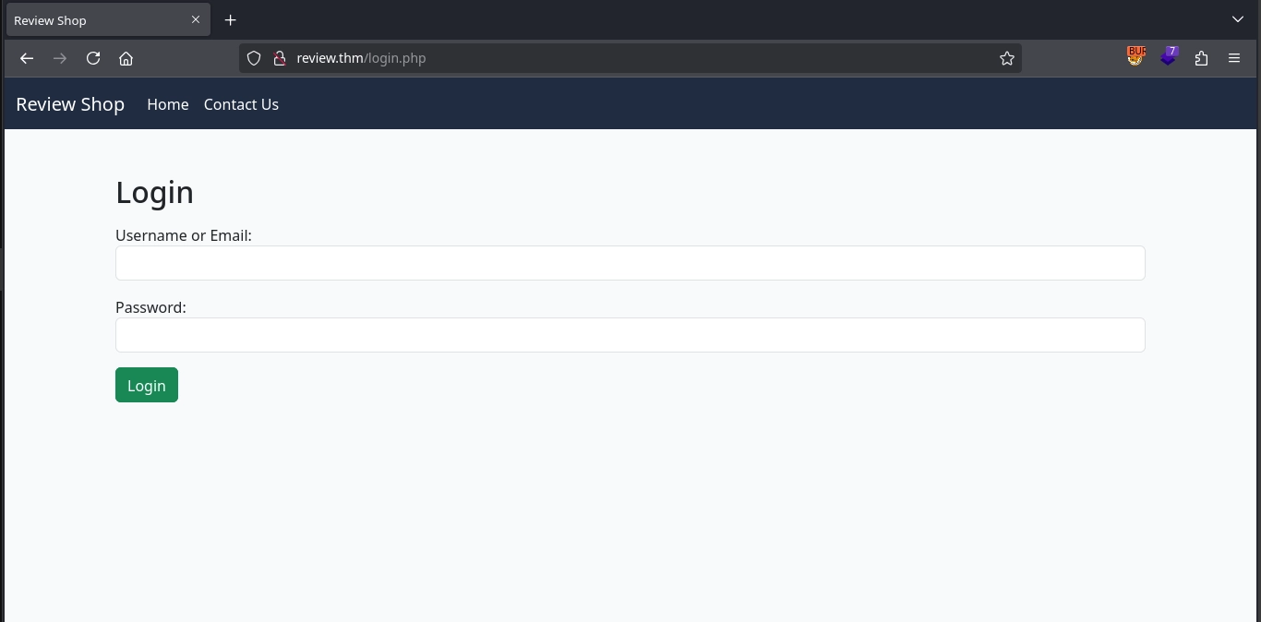
Task: Open the Home navigation item
Action: pos(168,104)
